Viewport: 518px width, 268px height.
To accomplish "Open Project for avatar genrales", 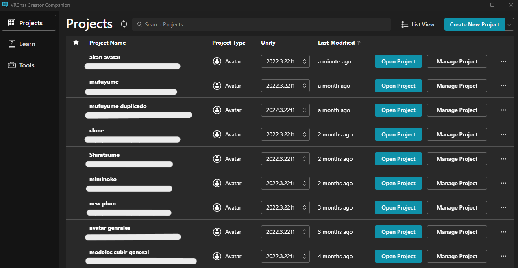I will 398,232.
